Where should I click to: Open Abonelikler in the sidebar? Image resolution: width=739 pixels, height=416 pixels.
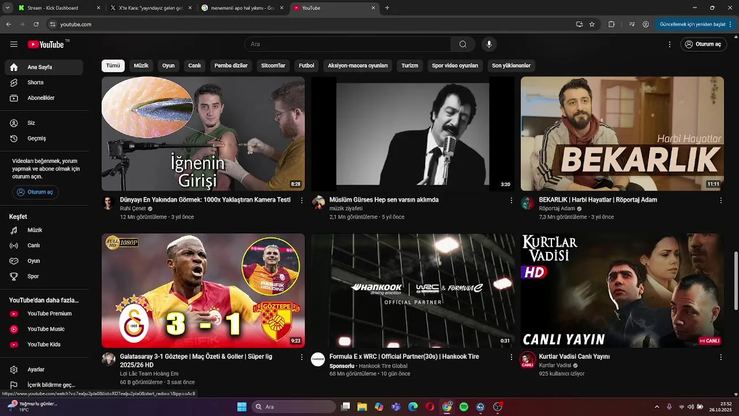point(44,98)
